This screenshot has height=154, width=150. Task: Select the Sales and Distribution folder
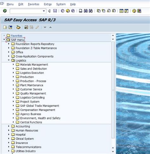(34, 69)
